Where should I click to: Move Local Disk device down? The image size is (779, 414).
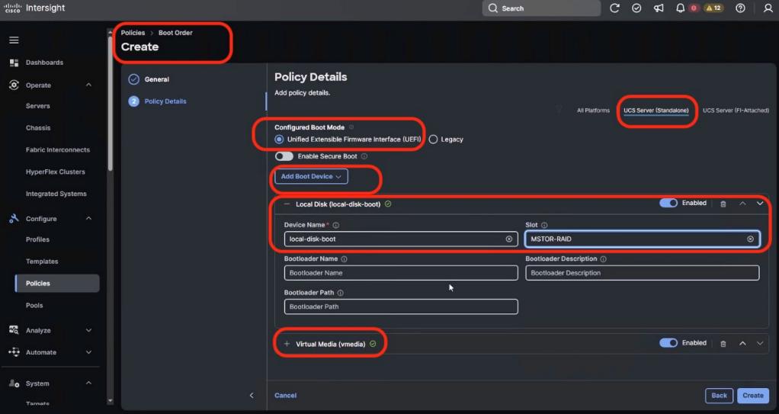coord(760,204)
